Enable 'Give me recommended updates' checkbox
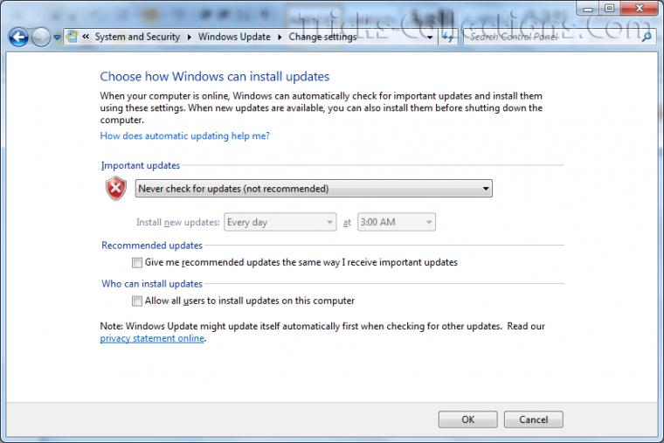The image size is (664, 443). (137, 263)
